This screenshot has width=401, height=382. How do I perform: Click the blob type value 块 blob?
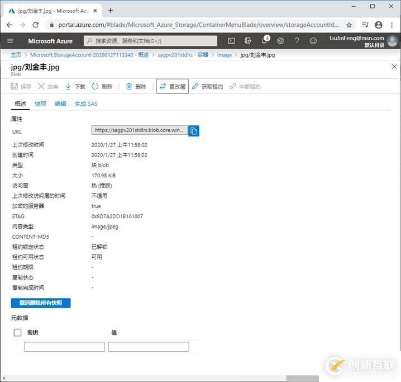click(100, 165)
